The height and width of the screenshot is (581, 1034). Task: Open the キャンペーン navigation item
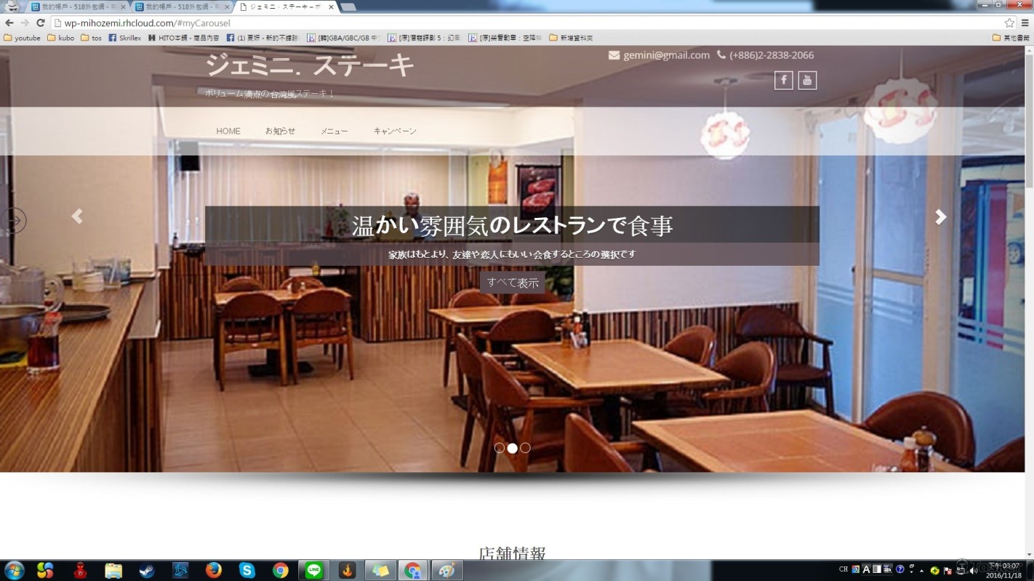(x=395, y=131)
